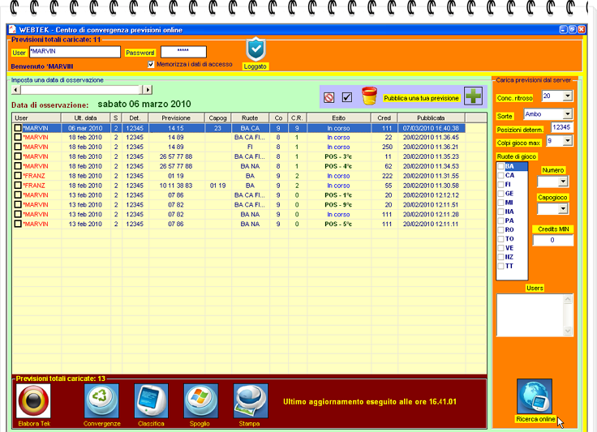This screenshot has height=432, width=597.
Task: Click the Loggato label
Action: coord(255,66)
